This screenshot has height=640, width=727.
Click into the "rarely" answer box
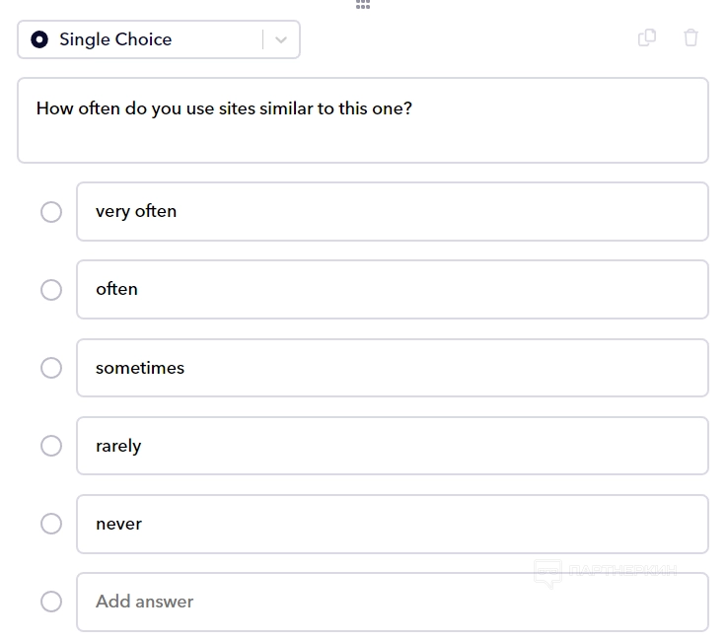point(392,446)
